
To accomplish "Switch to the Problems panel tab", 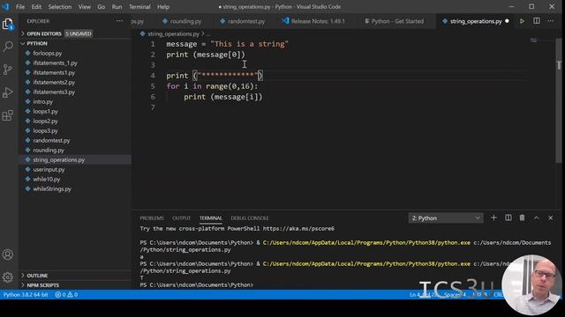I will [152, 218].
